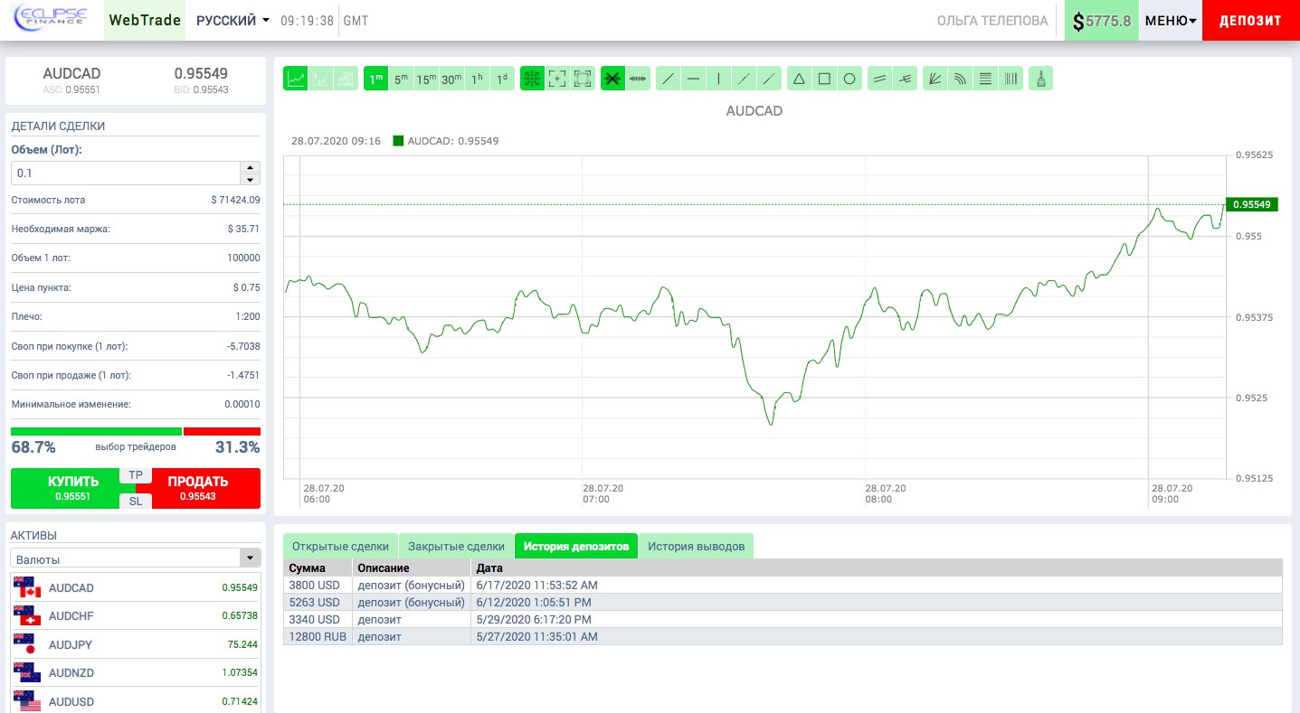The height and width of the screenshot is (713, 1300).
Task: Select the parallel channel lines tool
Action: click(x=879, y=79)
